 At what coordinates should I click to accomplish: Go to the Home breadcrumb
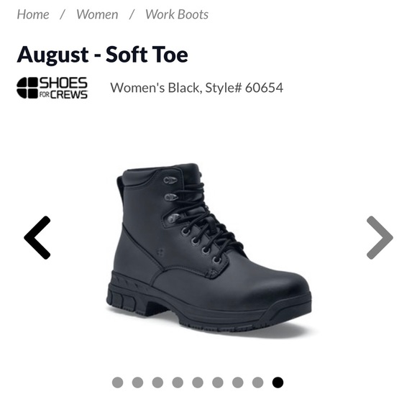(33, 14)
